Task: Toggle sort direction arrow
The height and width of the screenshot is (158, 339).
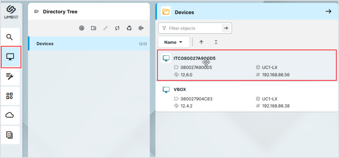Action: [201, 42]
